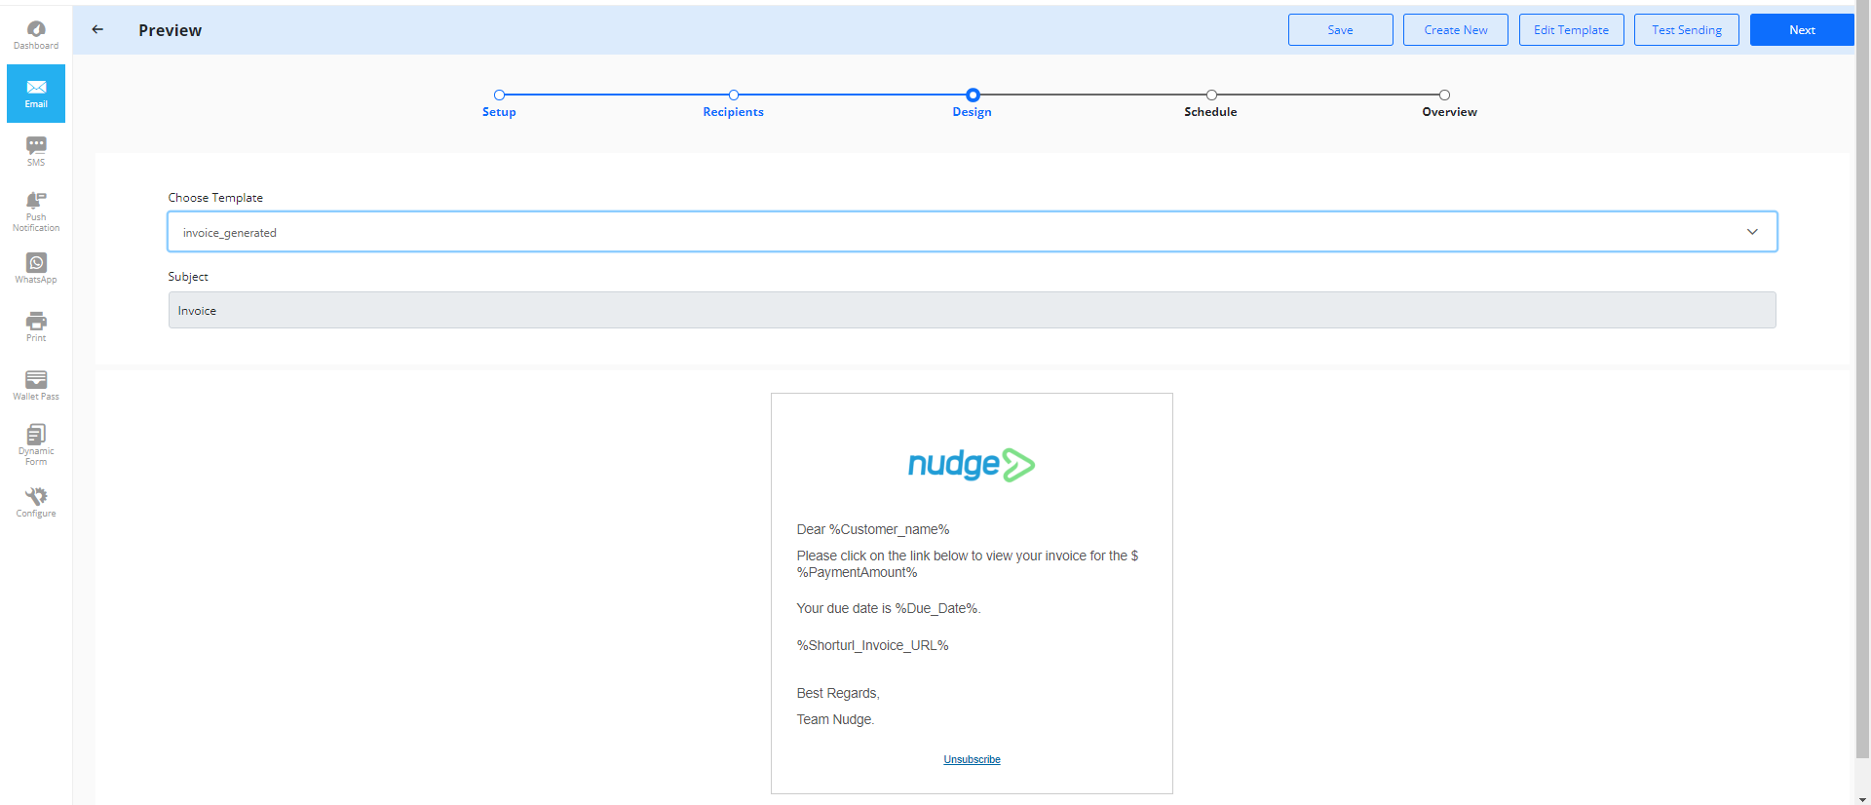The width and height of the screenshot is (1871, 805).
Task: Open the Wallet Pass icon
Action: tap(36, 379)
